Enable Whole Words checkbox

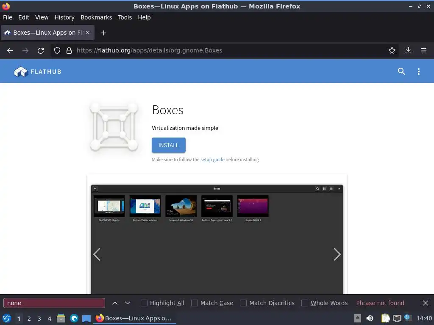pos(304,303)
